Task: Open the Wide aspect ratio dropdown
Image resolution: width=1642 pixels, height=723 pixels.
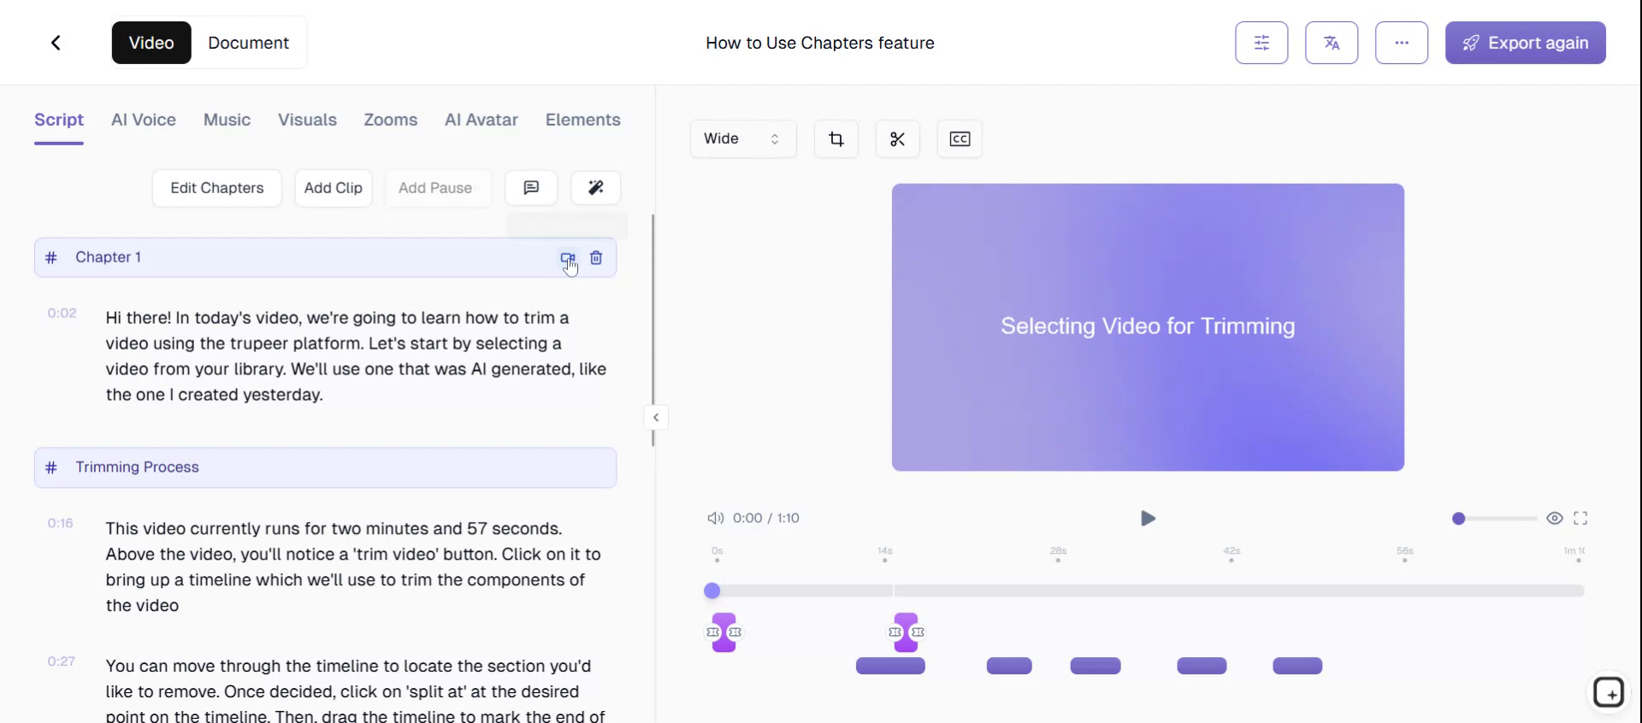Action: [743, 138]
